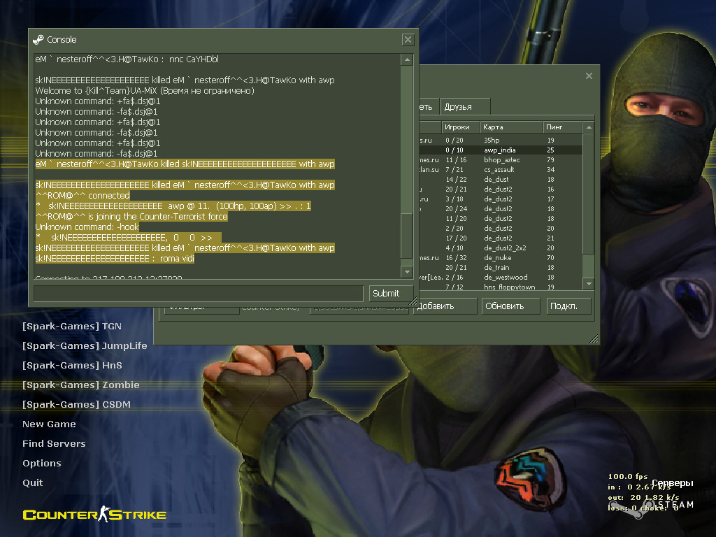Close the Console window

click(408, 40)
